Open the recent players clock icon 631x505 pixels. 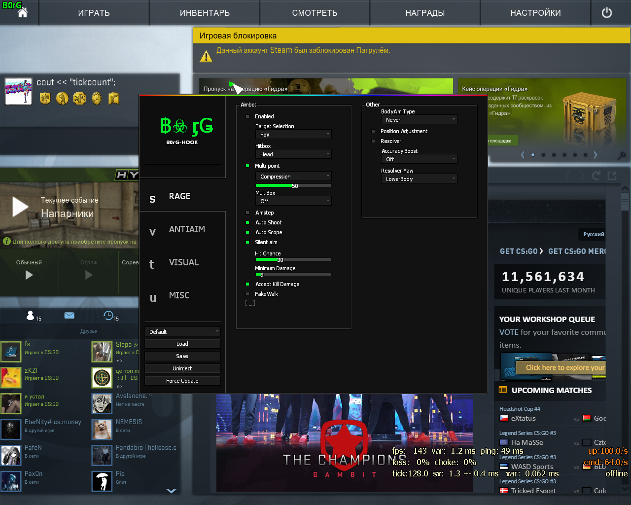(108, 315)
